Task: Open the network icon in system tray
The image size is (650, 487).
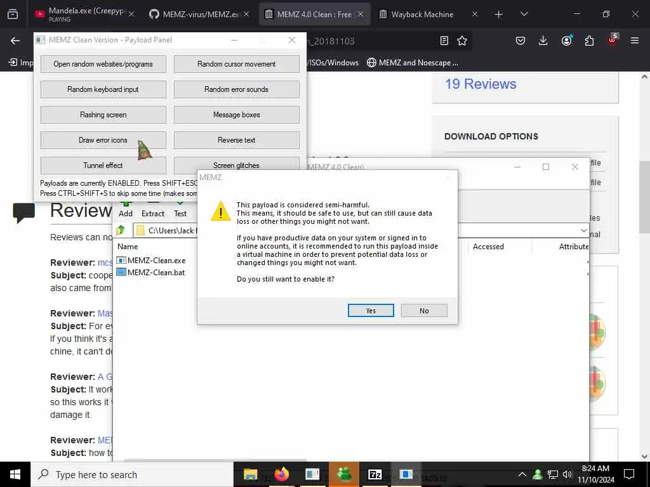Action: [x=553, y=474]
